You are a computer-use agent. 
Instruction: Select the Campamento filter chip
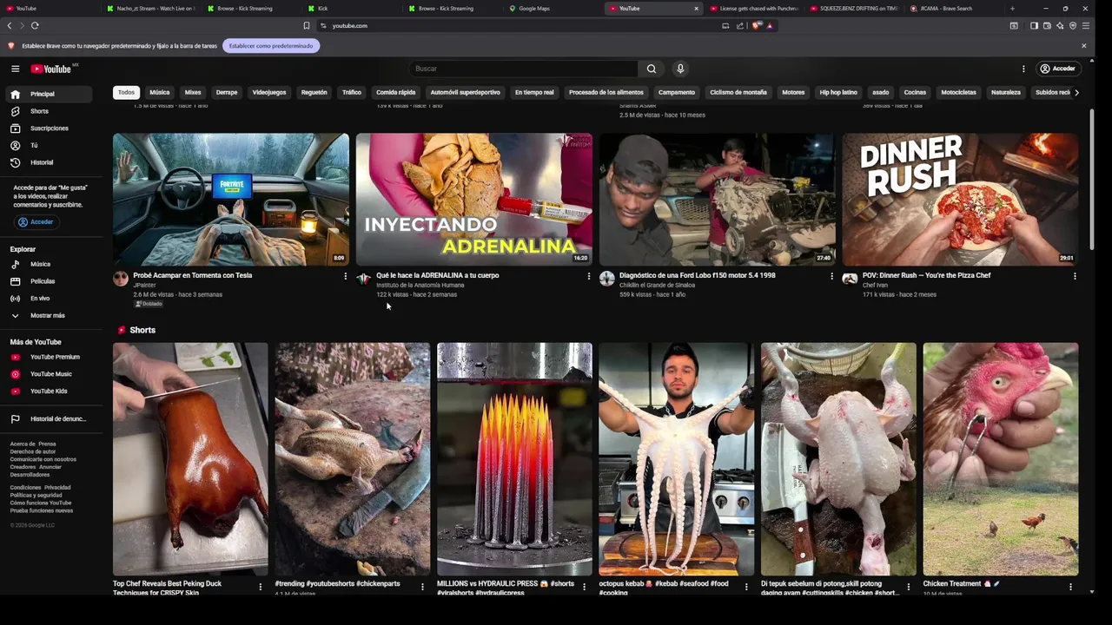677,92
